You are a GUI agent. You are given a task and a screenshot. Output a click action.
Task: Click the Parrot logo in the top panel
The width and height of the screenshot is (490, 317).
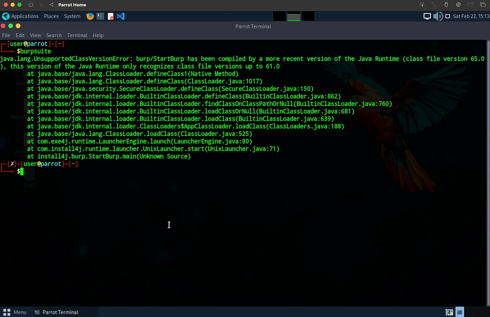[6, 16]
